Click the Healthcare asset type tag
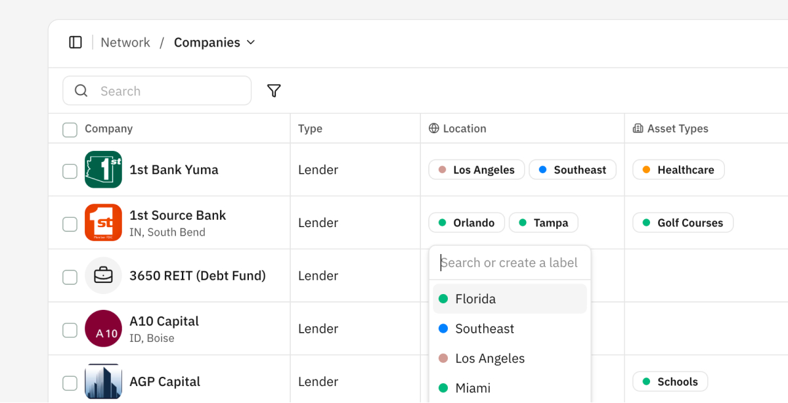The width and height of the screenshot is (788, 403). tap(678, 170)
